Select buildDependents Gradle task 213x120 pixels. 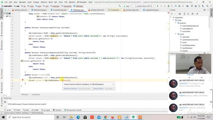pos(189,45)
